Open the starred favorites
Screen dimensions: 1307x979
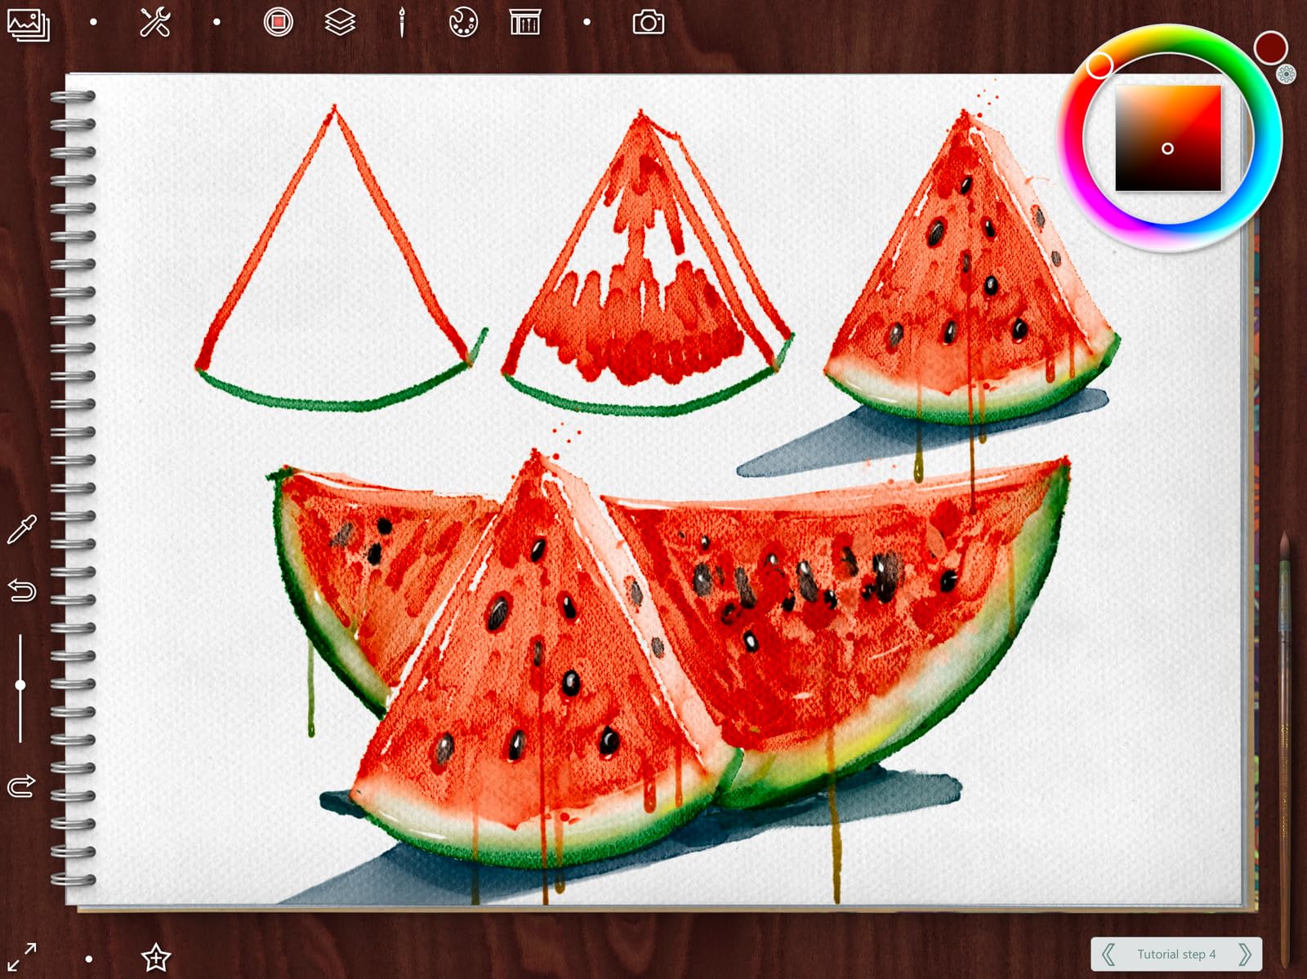click(155, 957)
